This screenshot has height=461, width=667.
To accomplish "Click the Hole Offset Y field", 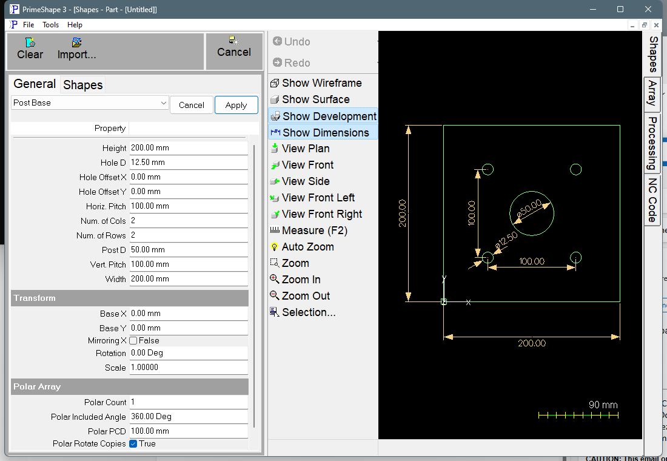I will click(189, 192).
